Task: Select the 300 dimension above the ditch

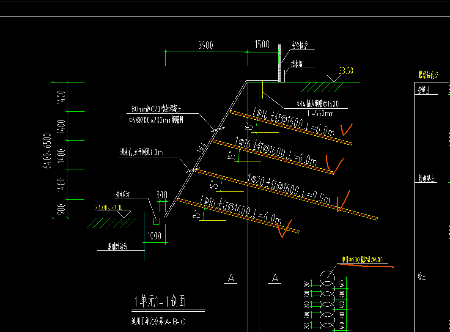Action: [162, 195]
